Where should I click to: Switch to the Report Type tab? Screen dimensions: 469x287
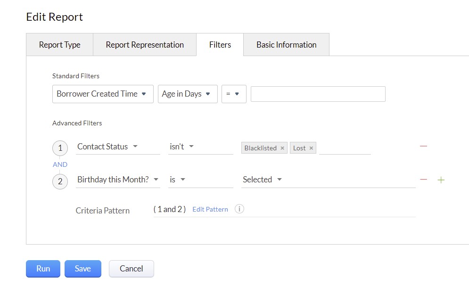tap(59, 45)
